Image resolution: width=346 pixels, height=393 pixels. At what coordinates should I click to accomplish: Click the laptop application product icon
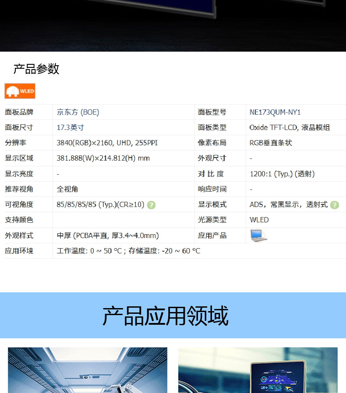pyautogui.click(x=258, y=235)
